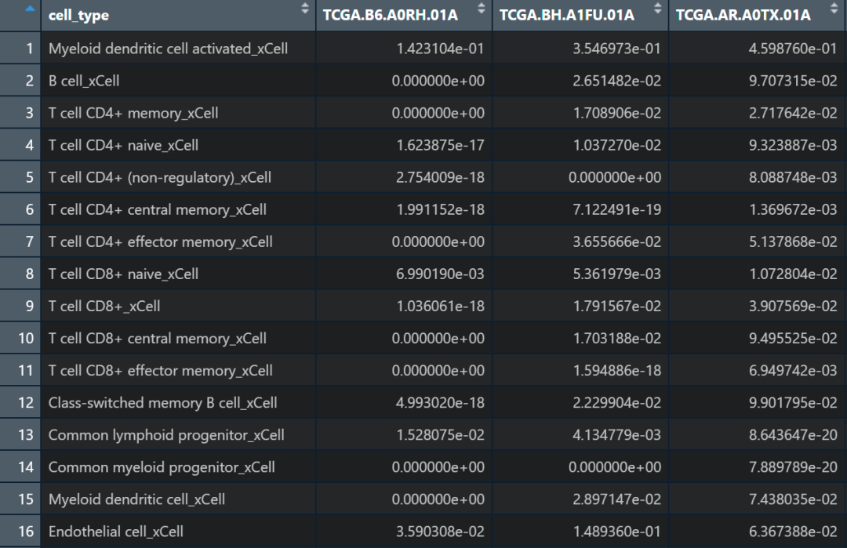The width and height of the screenshot is (847, 548).
Task: Click value 1.791567e-02
Action: tap(617, 306)
